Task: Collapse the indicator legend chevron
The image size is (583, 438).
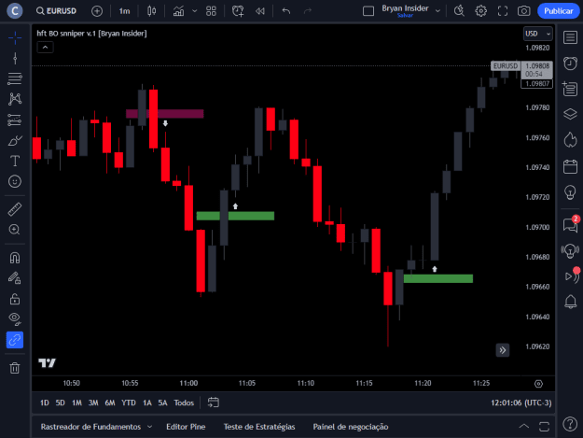Action: coord(45,48)
